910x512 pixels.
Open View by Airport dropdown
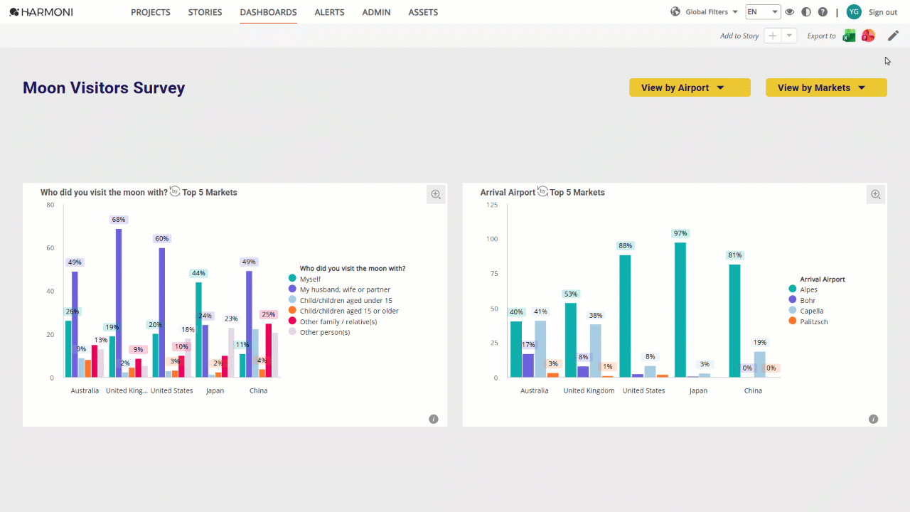click(x=690, y=87)
